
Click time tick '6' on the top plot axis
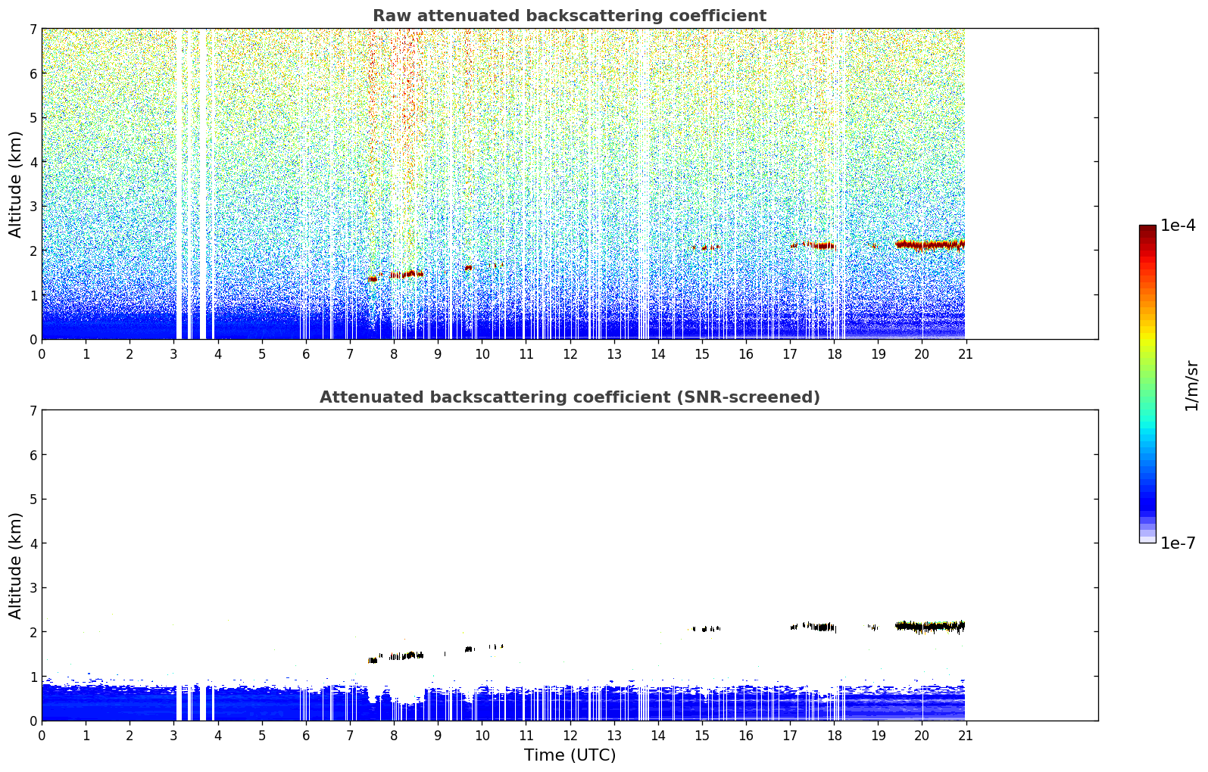point(306,353)
